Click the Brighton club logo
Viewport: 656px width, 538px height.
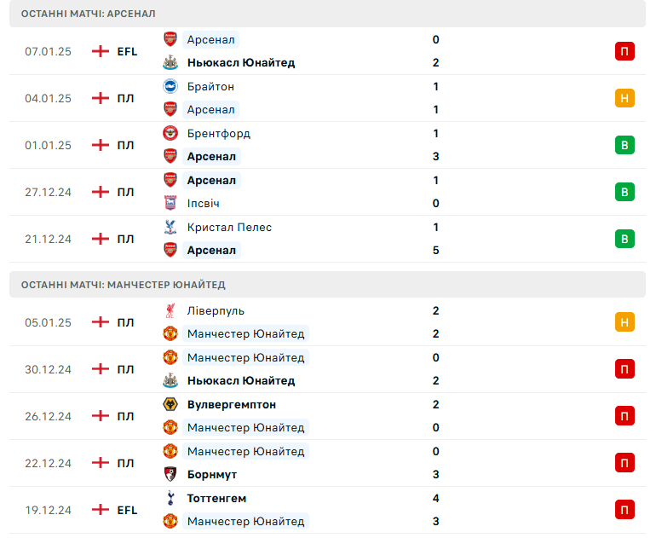click(170, 86)
